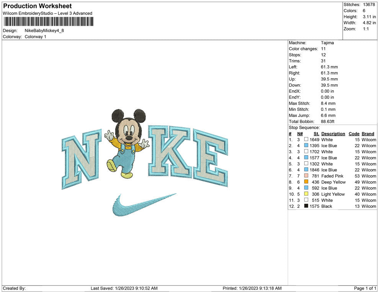Click the Stitches value '13678'
Image resolution: width=379 pixels, height=292 pixels.
pos(369,5)
